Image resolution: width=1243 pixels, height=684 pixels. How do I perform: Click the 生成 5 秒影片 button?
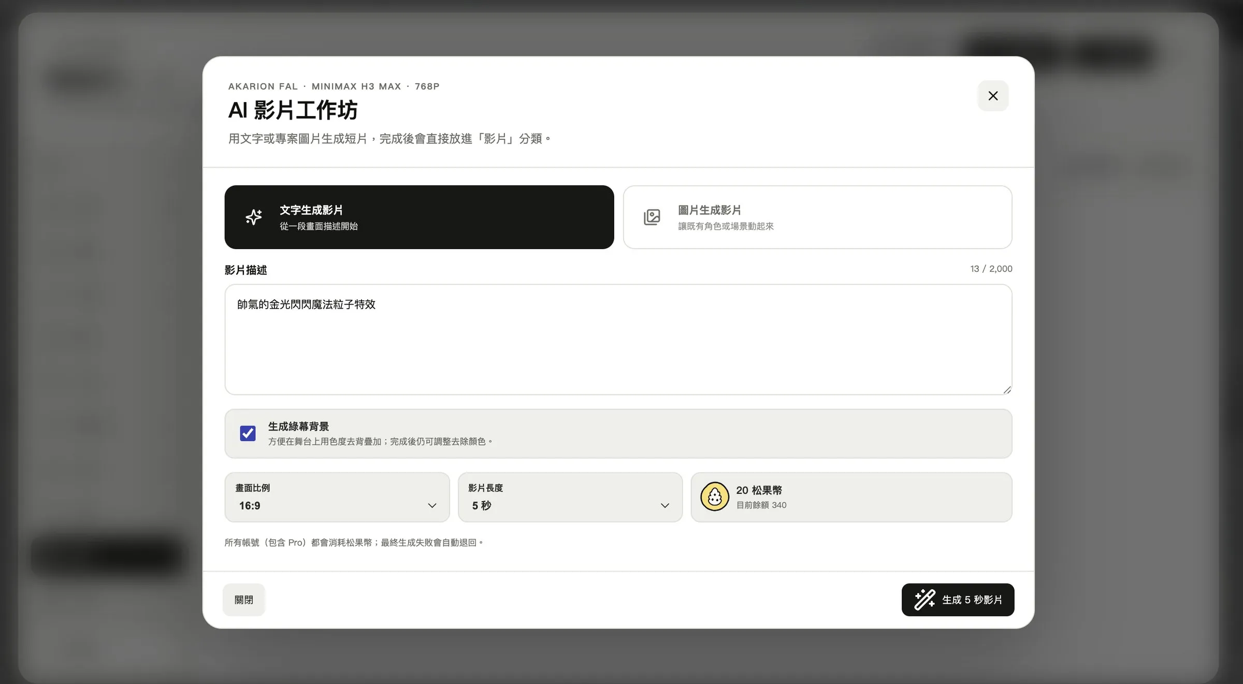click(958, 600)
